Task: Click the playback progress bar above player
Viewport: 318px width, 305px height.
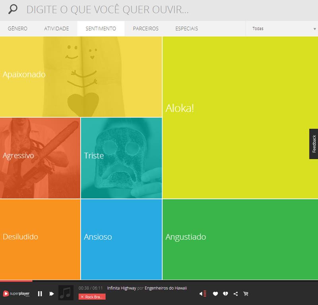Action: [x=159, y=281]
